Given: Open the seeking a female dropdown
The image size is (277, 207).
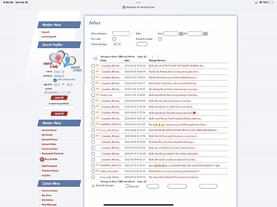Looking at the screenshot, I should [x=59, y=76].
